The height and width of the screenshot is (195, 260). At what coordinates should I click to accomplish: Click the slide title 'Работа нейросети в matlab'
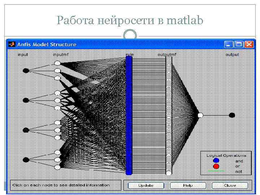(130, 20)
